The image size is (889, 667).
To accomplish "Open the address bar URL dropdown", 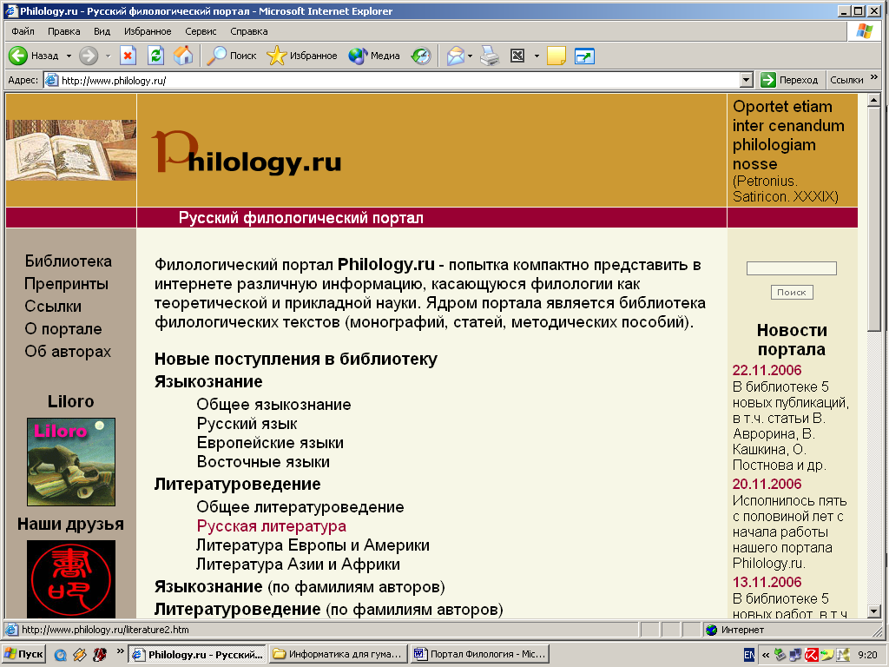I will point(747,80).
